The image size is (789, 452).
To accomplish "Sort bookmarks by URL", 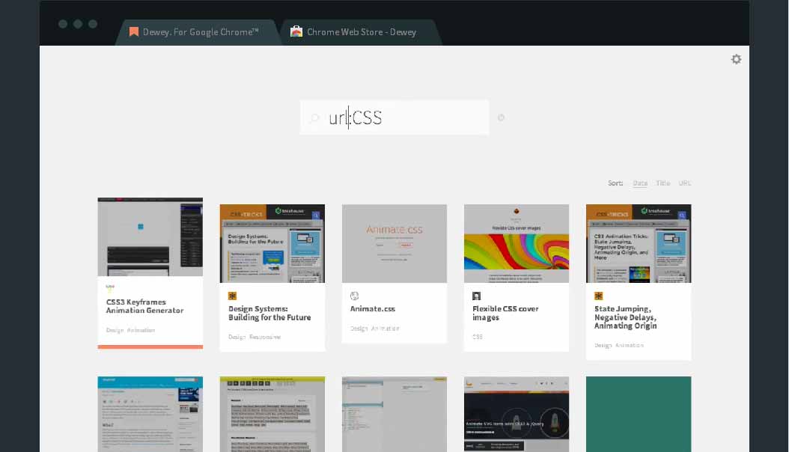I will (x=685, y=183).
